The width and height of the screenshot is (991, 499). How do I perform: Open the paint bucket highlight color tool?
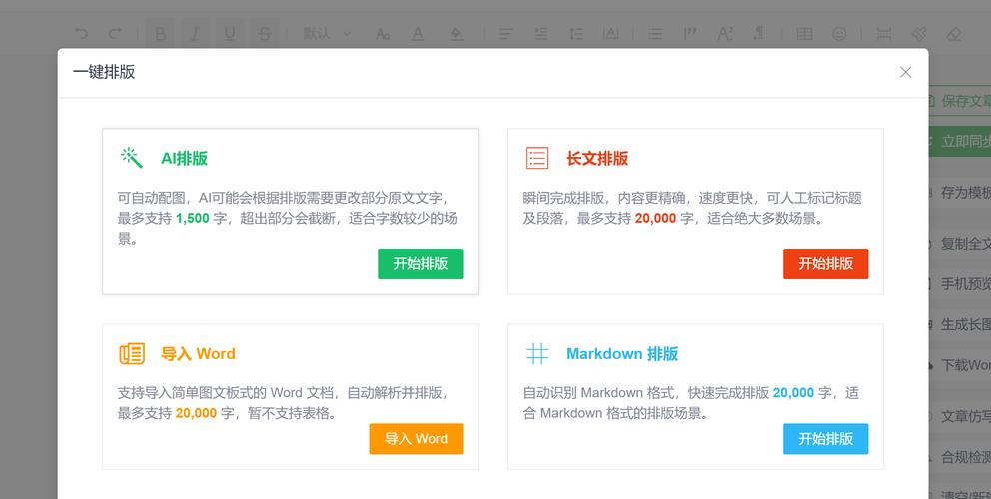pyautogui.click(x=457, y=34)
